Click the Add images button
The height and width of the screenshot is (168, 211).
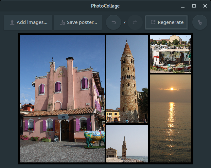pos(28,22)
